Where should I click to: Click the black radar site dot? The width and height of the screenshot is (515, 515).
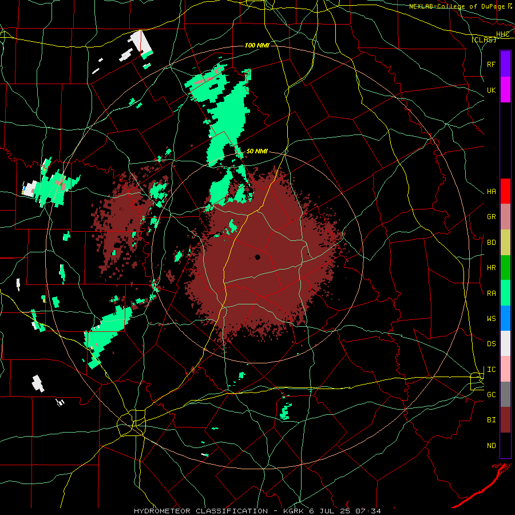tap(257, 257)
